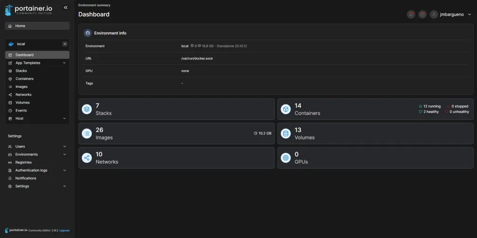Click the Volumes tile database icon

[286, 133]
